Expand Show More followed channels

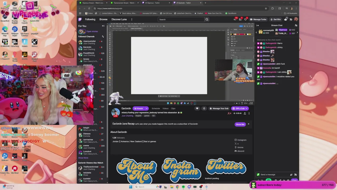(83, 158)
